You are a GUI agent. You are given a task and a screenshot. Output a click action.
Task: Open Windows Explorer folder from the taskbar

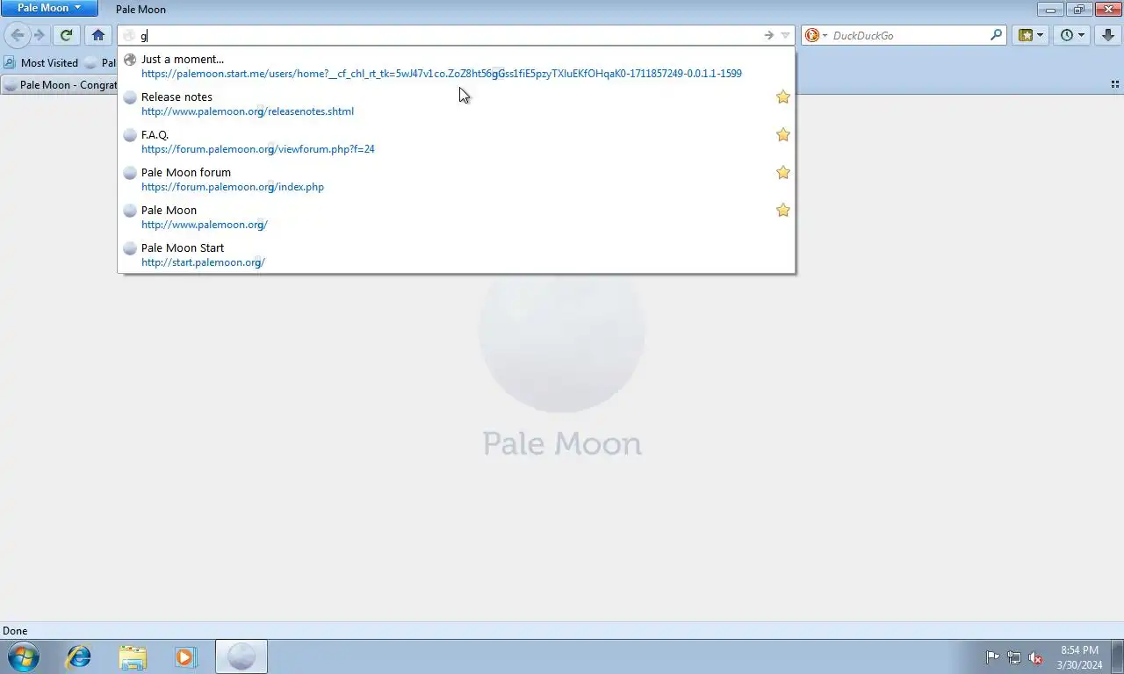[133, 656]
